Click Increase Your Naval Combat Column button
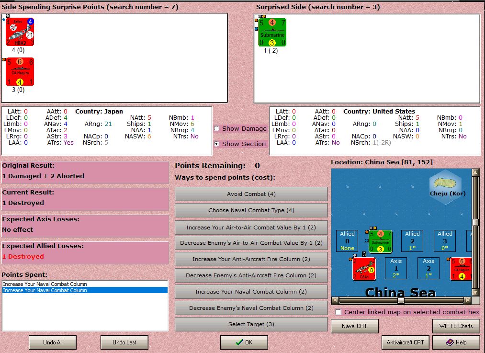This screenshot has width=485, height=353. pyautogui.click(x=251, y=292)
